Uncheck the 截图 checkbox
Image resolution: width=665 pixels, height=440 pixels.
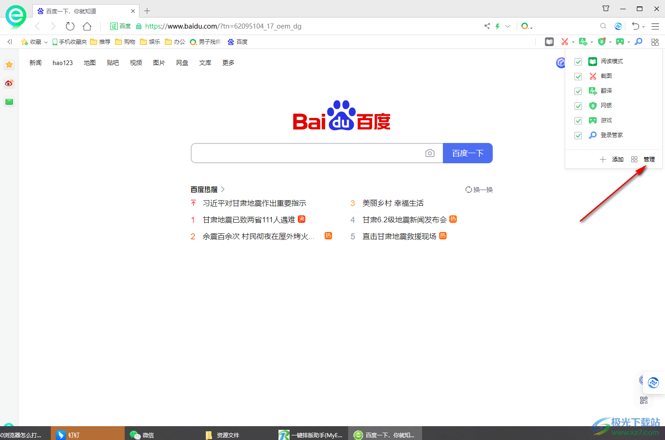(x=578, y=77)
